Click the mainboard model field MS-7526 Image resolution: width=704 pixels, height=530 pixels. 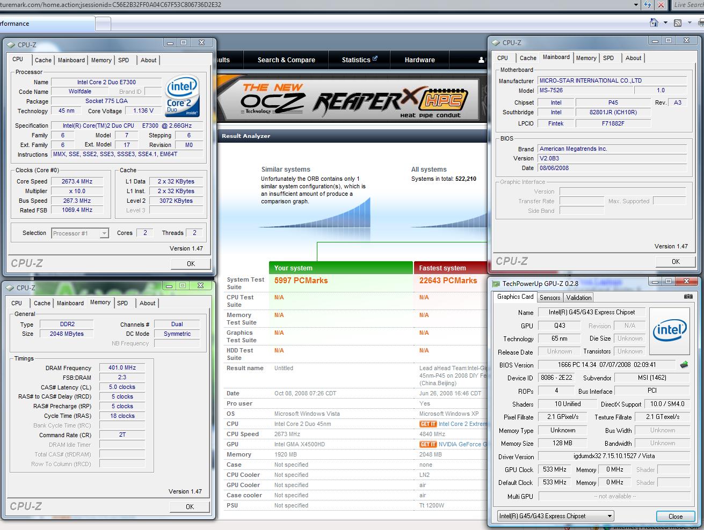(x=585, y=91)
